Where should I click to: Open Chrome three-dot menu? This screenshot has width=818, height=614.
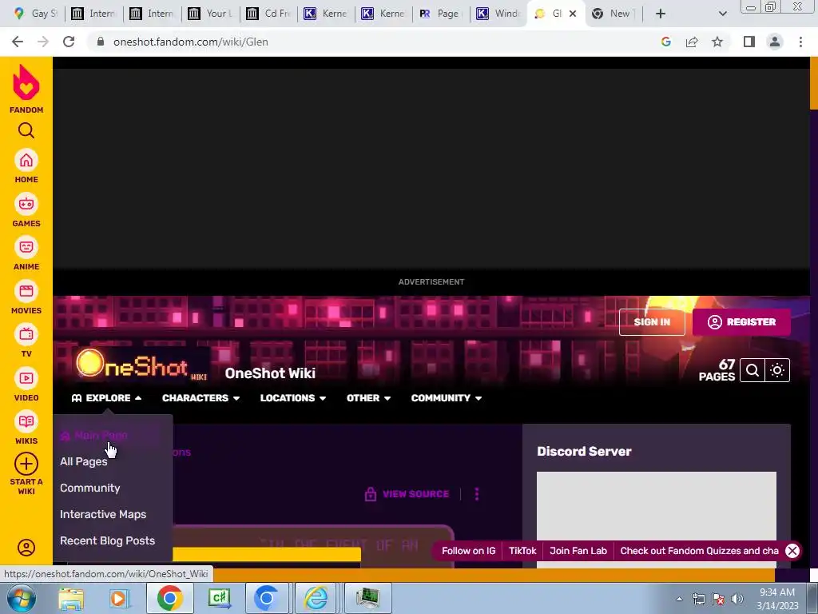pos(800,42)
